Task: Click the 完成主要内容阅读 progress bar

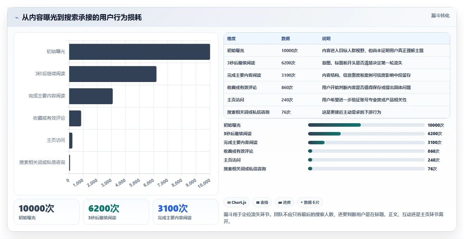Action: pos(366,143)
